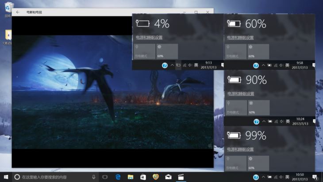Switch the 英 input method beside the 10:50 clock
The width and height of the screenshot is (323, 182).
pyautogui.click(x=287, y=177)
